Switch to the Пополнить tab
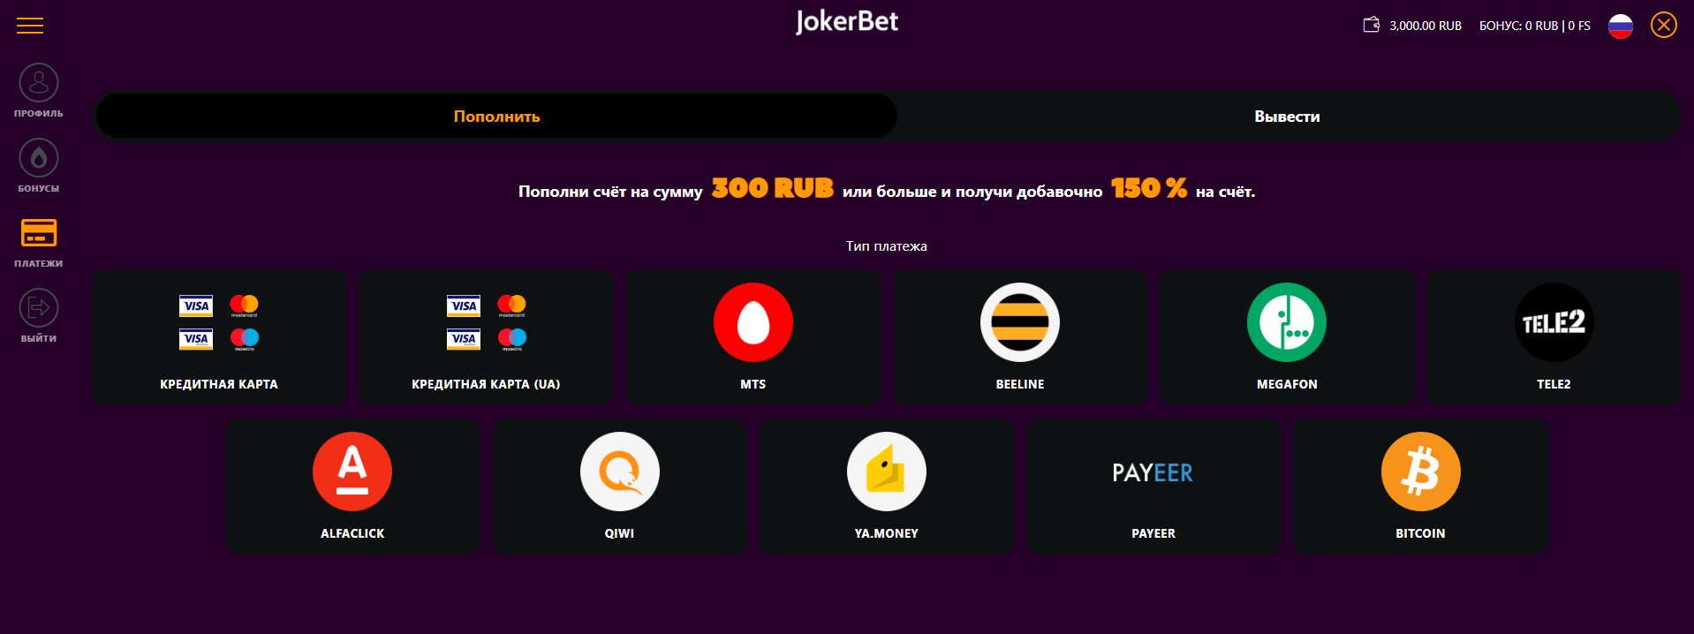Viewport: 1694px width, 634px height. [496, 117]
